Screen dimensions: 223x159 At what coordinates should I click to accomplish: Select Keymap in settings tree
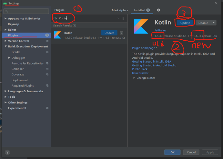[x=14, y=24]
